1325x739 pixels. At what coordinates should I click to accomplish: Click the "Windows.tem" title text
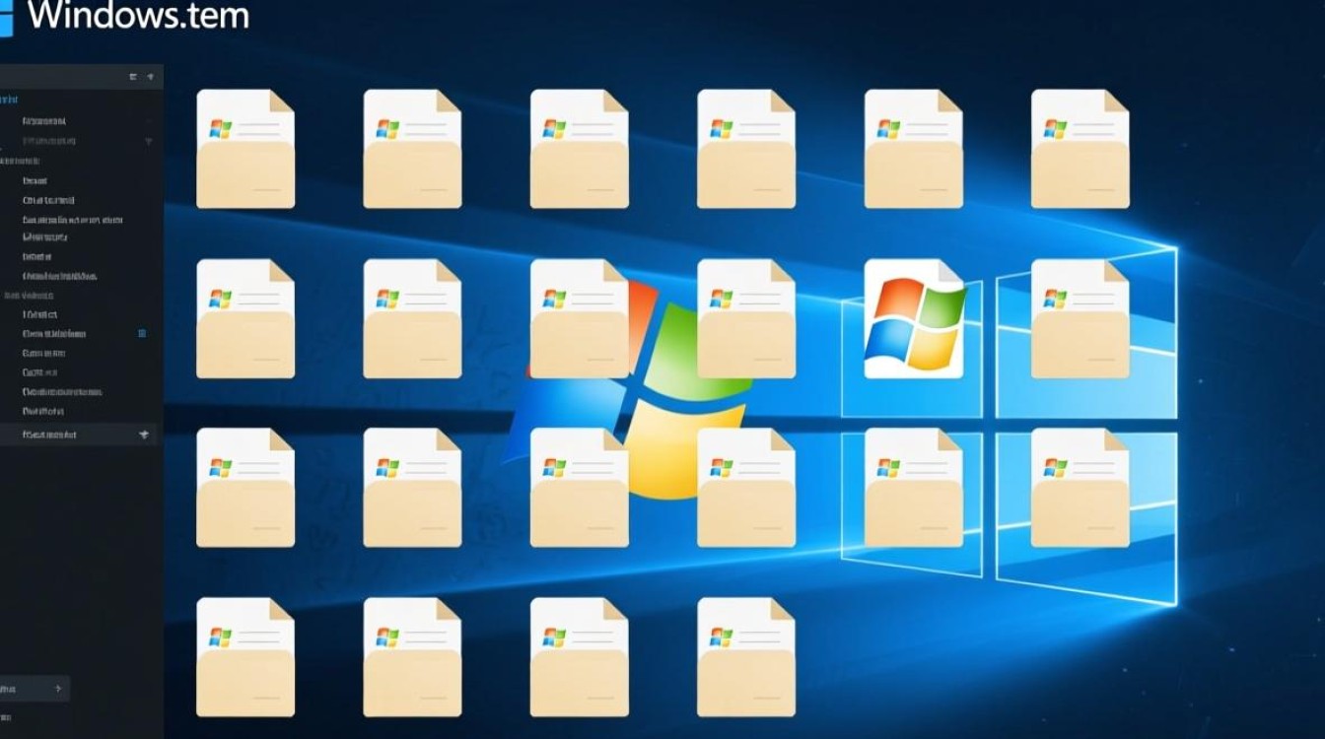tap(138, 16)
